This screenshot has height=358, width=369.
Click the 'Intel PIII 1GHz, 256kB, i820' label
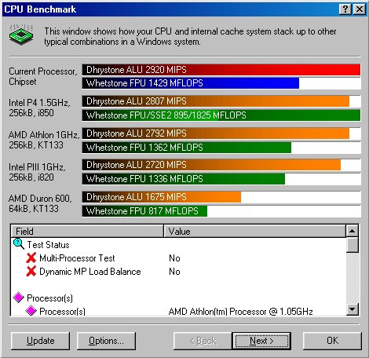coord(37,172)
